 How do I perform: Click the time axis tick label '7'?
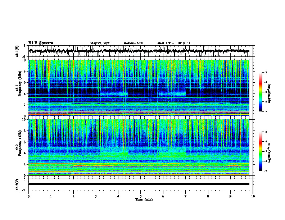186,196
